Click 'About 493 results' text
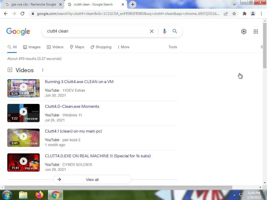The height and width of the screenshot is (200, 267). pyautogui.click(x=22, y=59)
